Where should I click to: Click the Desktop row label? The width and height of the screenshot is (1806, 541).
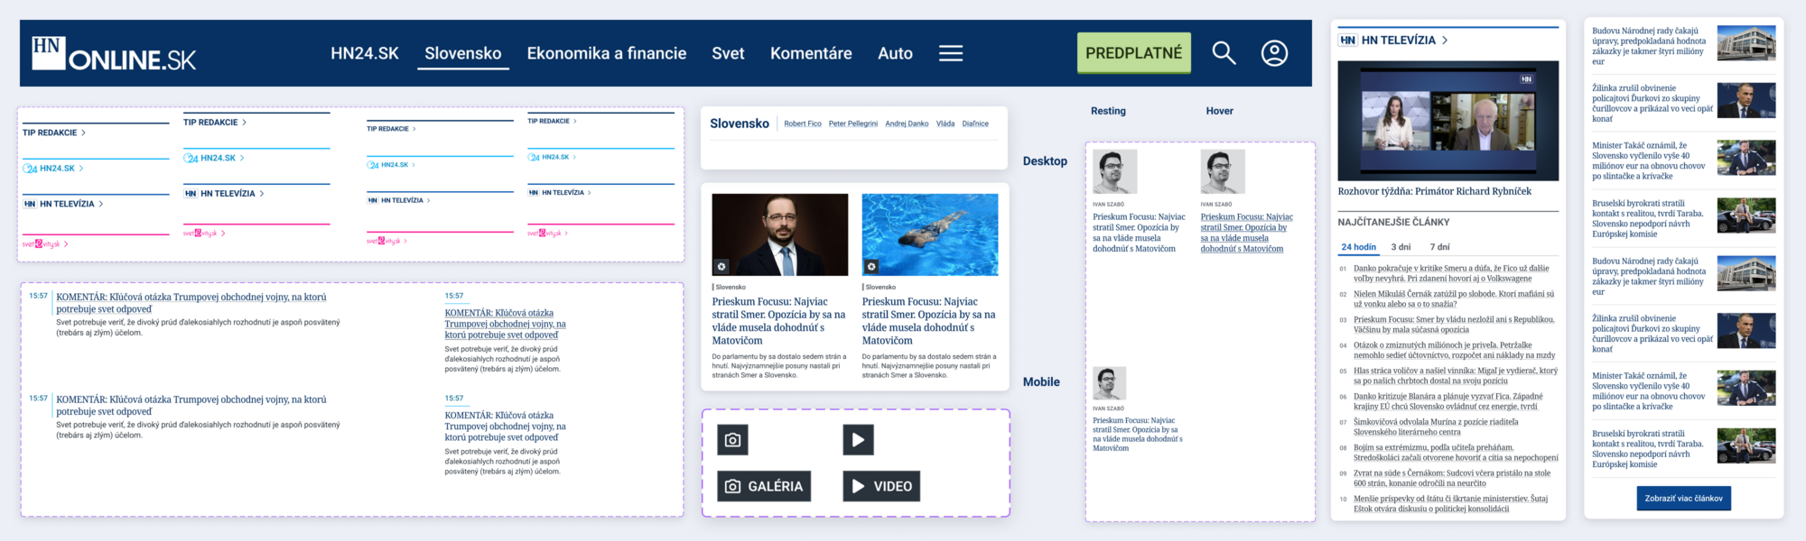coord(1045,161)
